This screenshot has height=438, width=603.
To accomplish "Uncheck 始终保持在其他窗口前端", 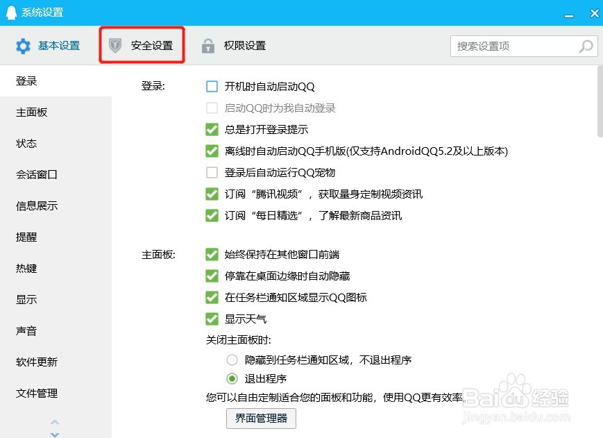I will coord(212,254).
